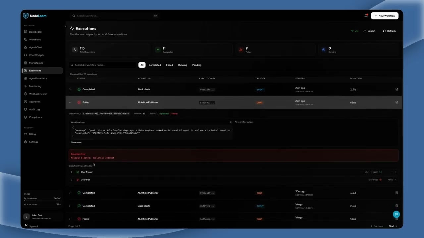Click the Compliance shield icon

[26, 117]
